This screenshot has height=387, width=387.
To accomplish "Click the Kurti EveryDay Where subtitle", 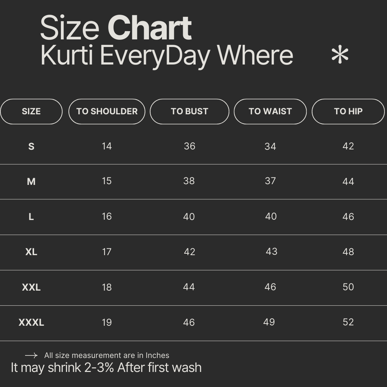I will pos(167,56).
